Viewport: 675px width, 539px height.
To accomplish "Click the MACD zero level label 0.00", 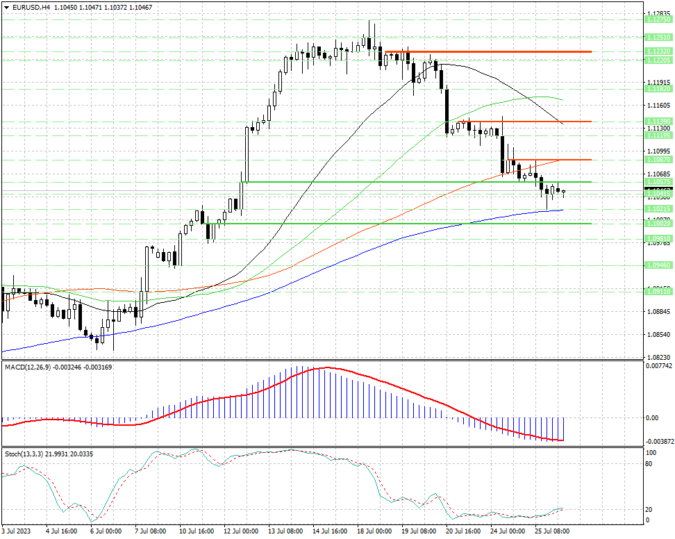I will [652, 417].
